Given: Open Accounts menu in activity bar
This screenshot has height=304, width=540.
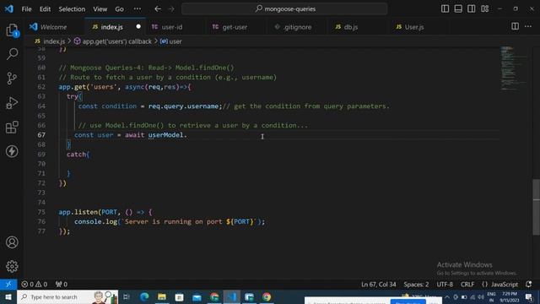Looking at the screenshot, I should point(12,242).
